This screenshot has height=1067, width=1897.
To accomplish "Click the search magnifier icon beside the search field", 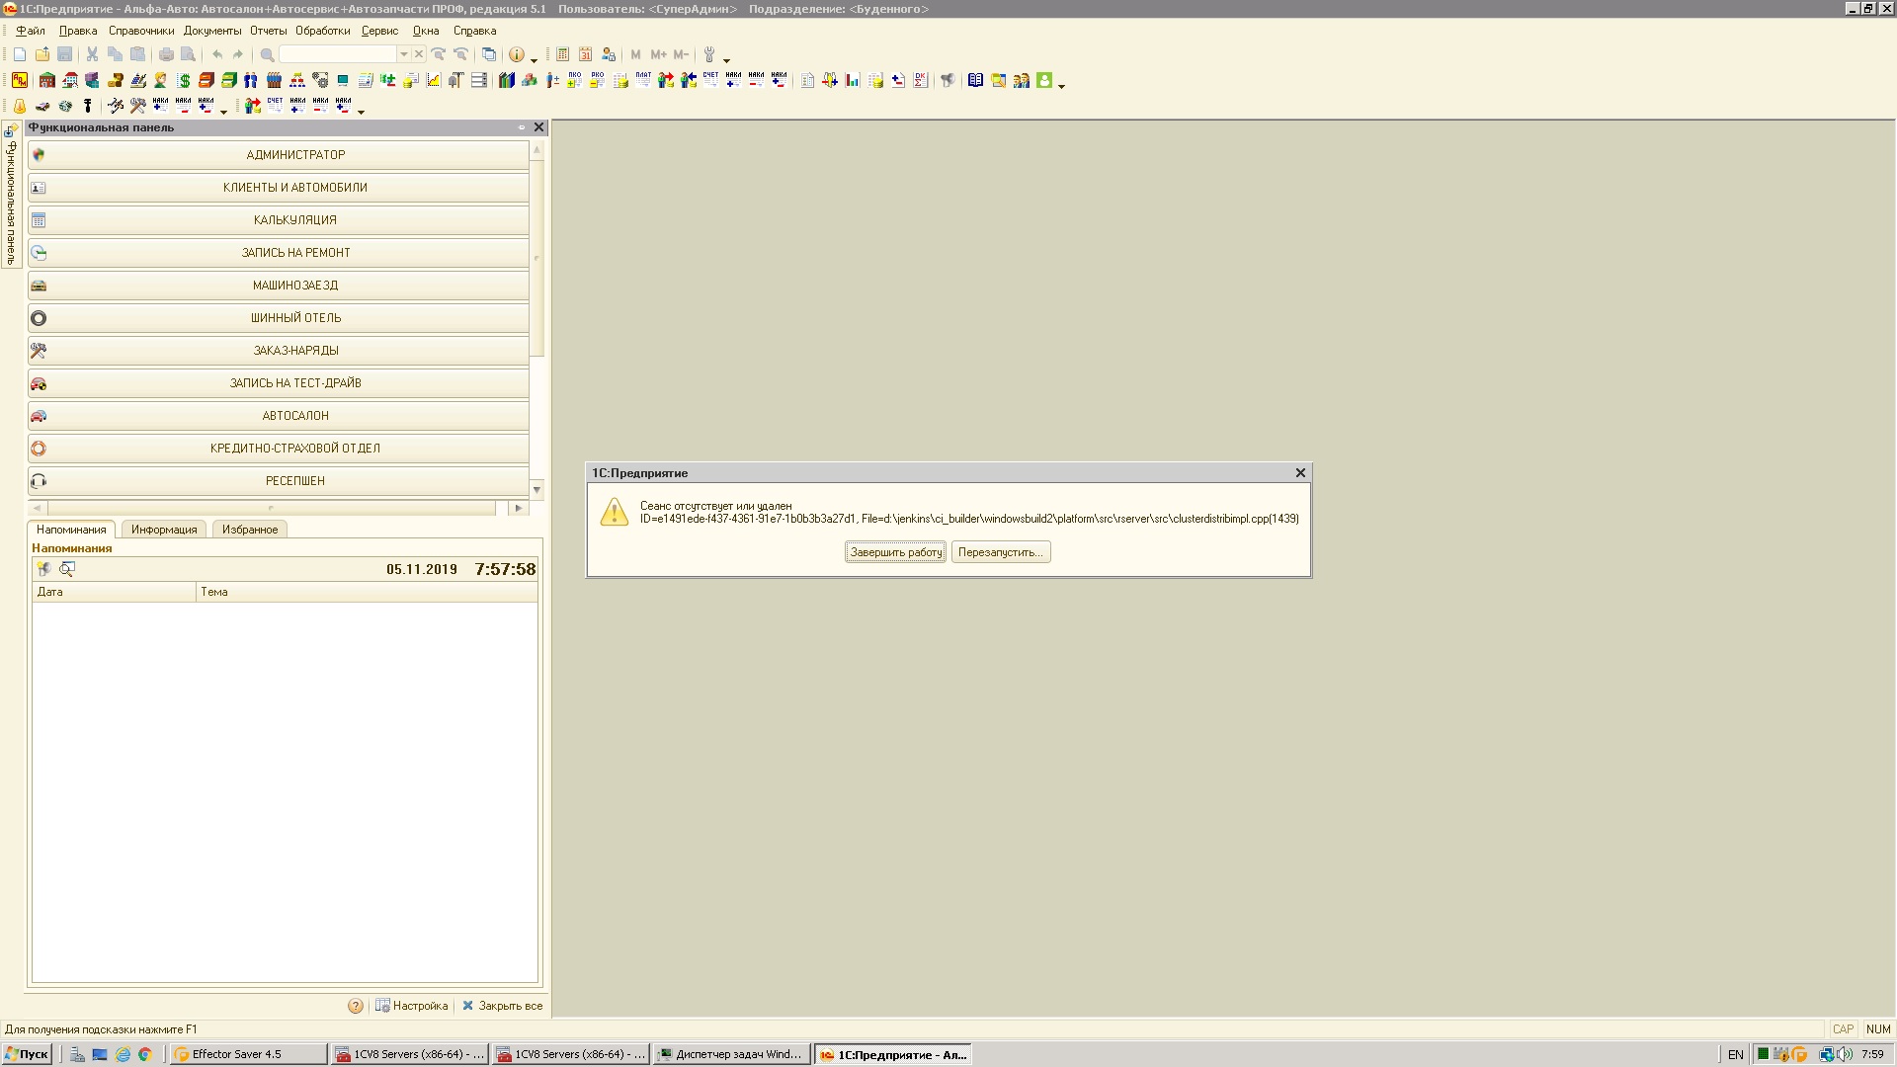I will pyautogui.click(x=267, y=54).
